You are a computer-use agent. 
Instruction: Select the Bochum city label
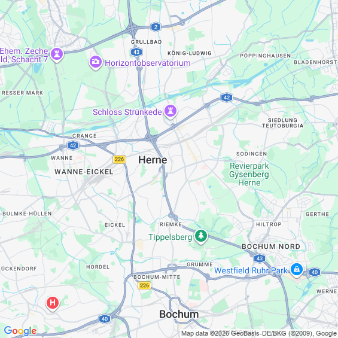[179, 314]
